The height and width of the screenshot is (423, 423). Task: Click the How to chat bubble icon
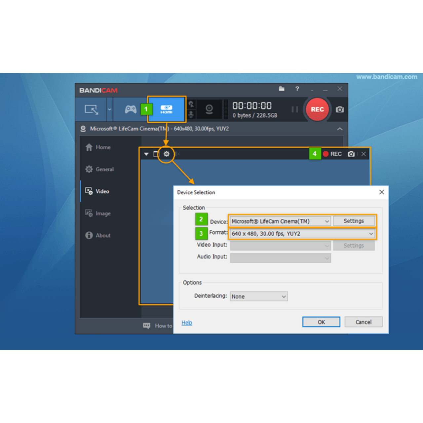pyautogui.click(x=146, y=326)
